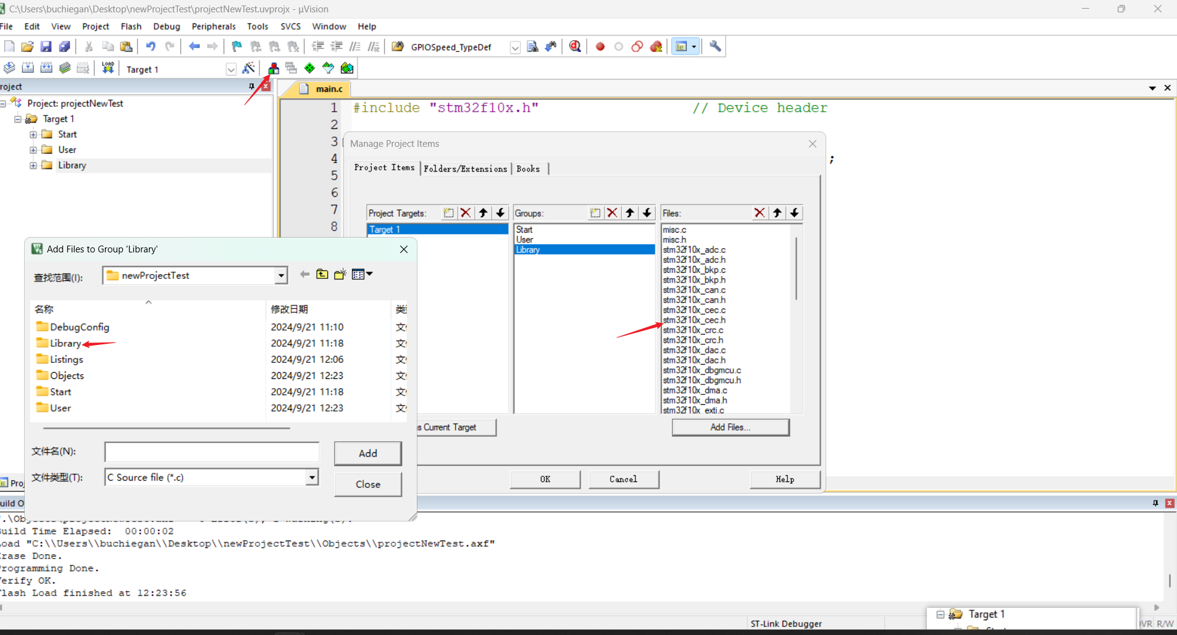Open view menu in file dialog
The height and width of the screenshot is (635, 1177).
[x=362, y=275]
